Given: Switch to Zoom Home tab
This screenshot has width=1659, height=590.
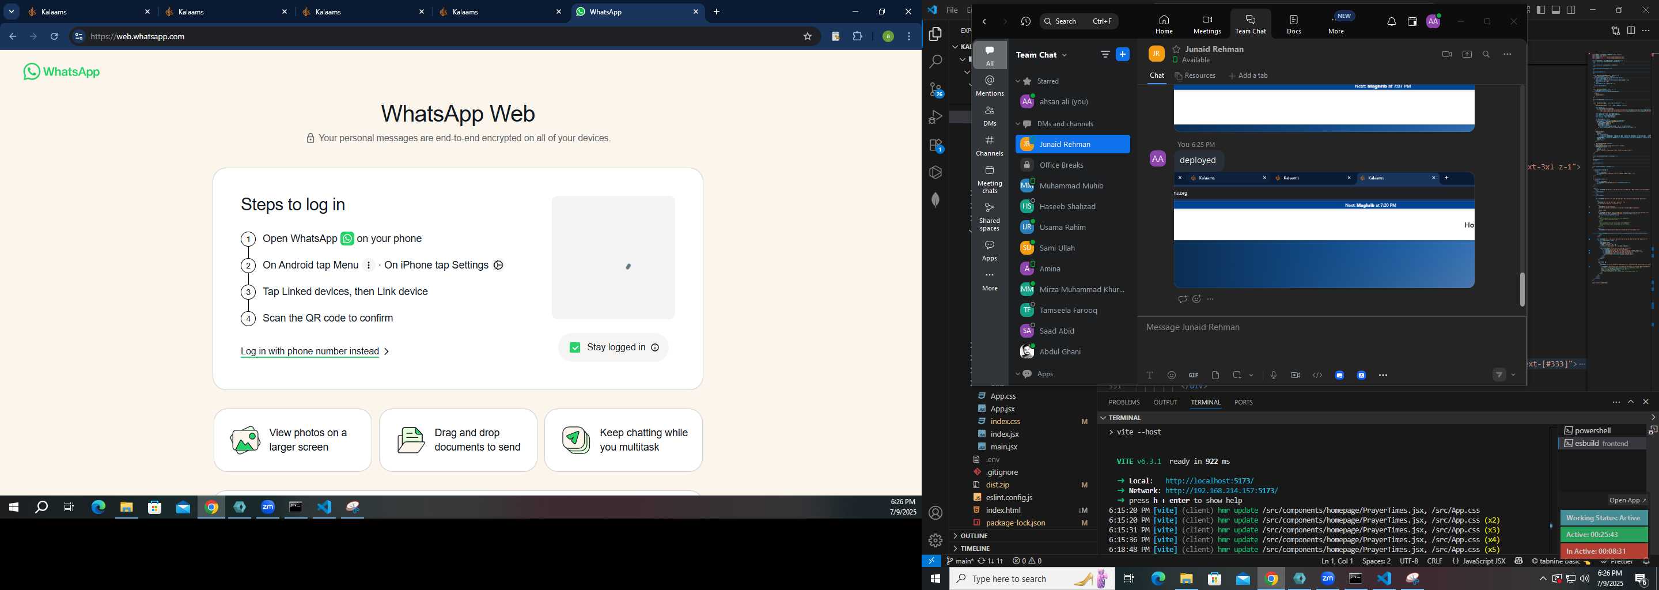Looking at the screenshot, I should pos(1164,24).
